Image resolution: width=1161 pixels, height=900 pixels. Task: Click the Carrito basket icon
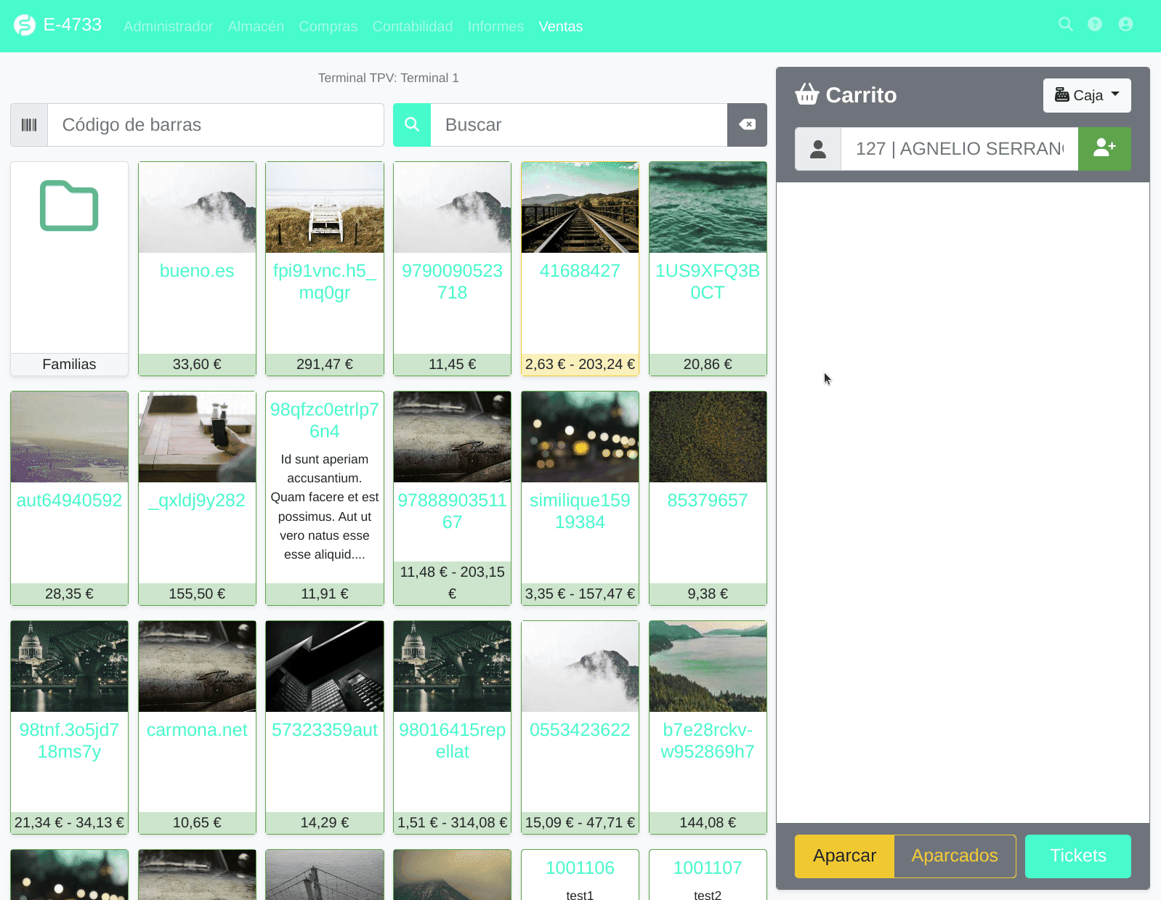[x=807, y=94]
